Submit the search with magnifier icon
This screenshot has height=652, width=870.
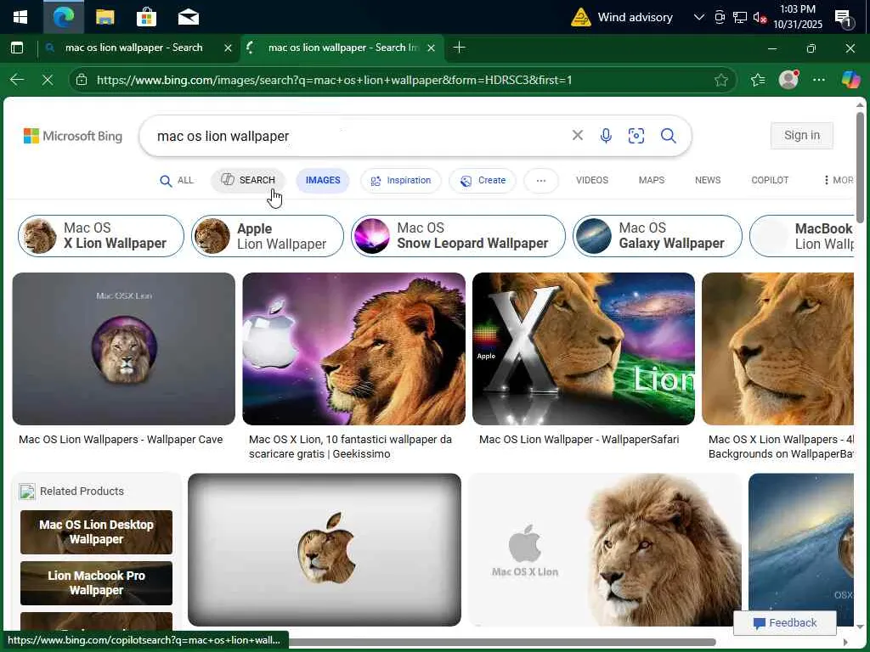tap(668, 136)
